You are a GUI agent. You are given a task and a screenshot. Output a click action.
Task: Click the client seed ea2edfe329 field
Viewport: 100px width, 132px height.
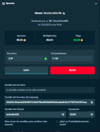32,115
